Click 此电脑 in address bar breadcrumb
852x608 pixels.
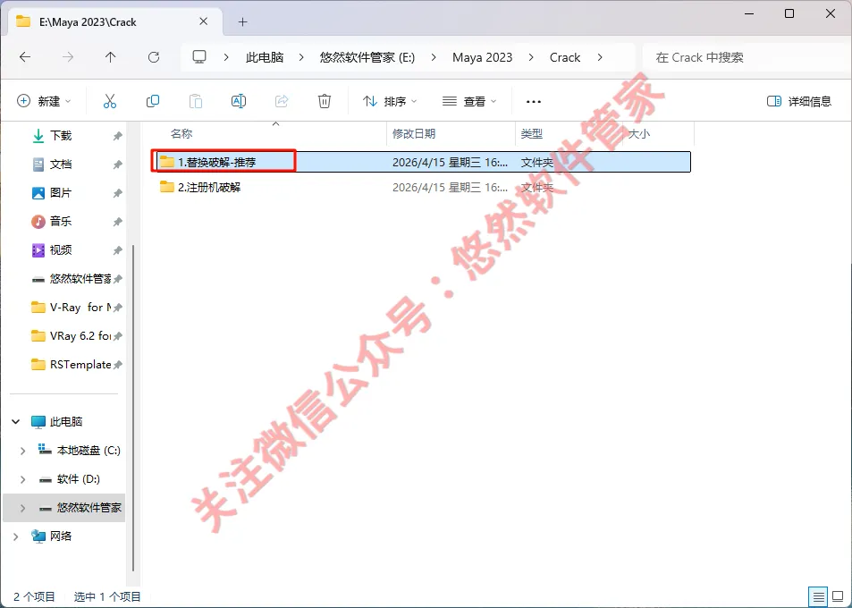point(265,57)
